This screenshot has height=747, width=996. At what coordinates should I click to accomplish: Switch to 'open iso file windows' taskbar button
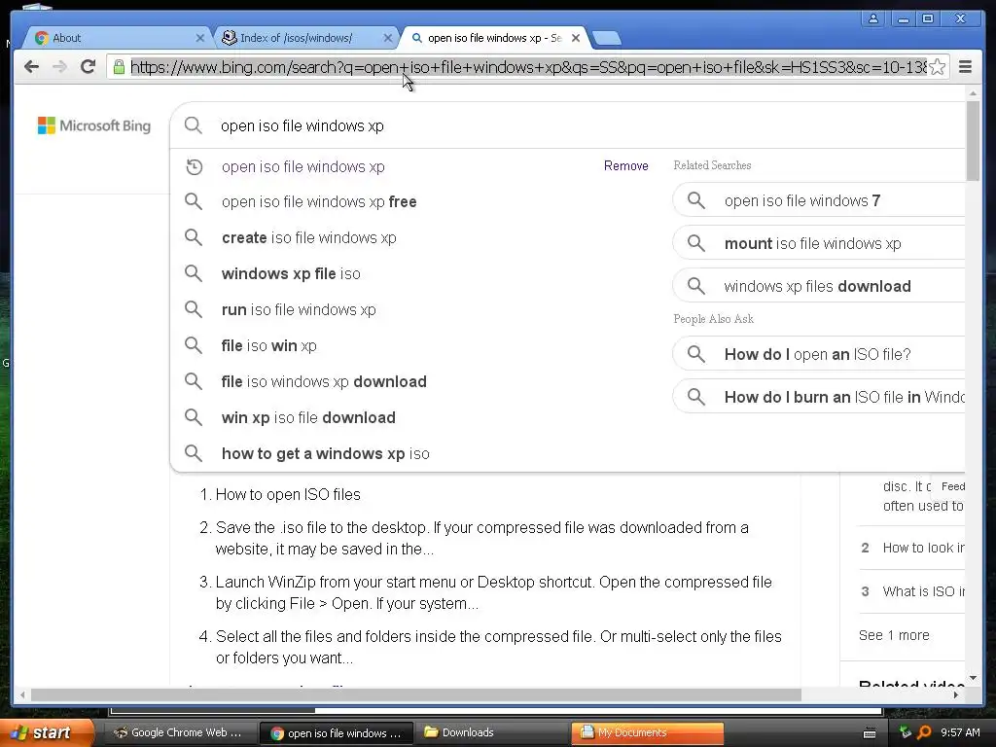click(x=337, y=732)
